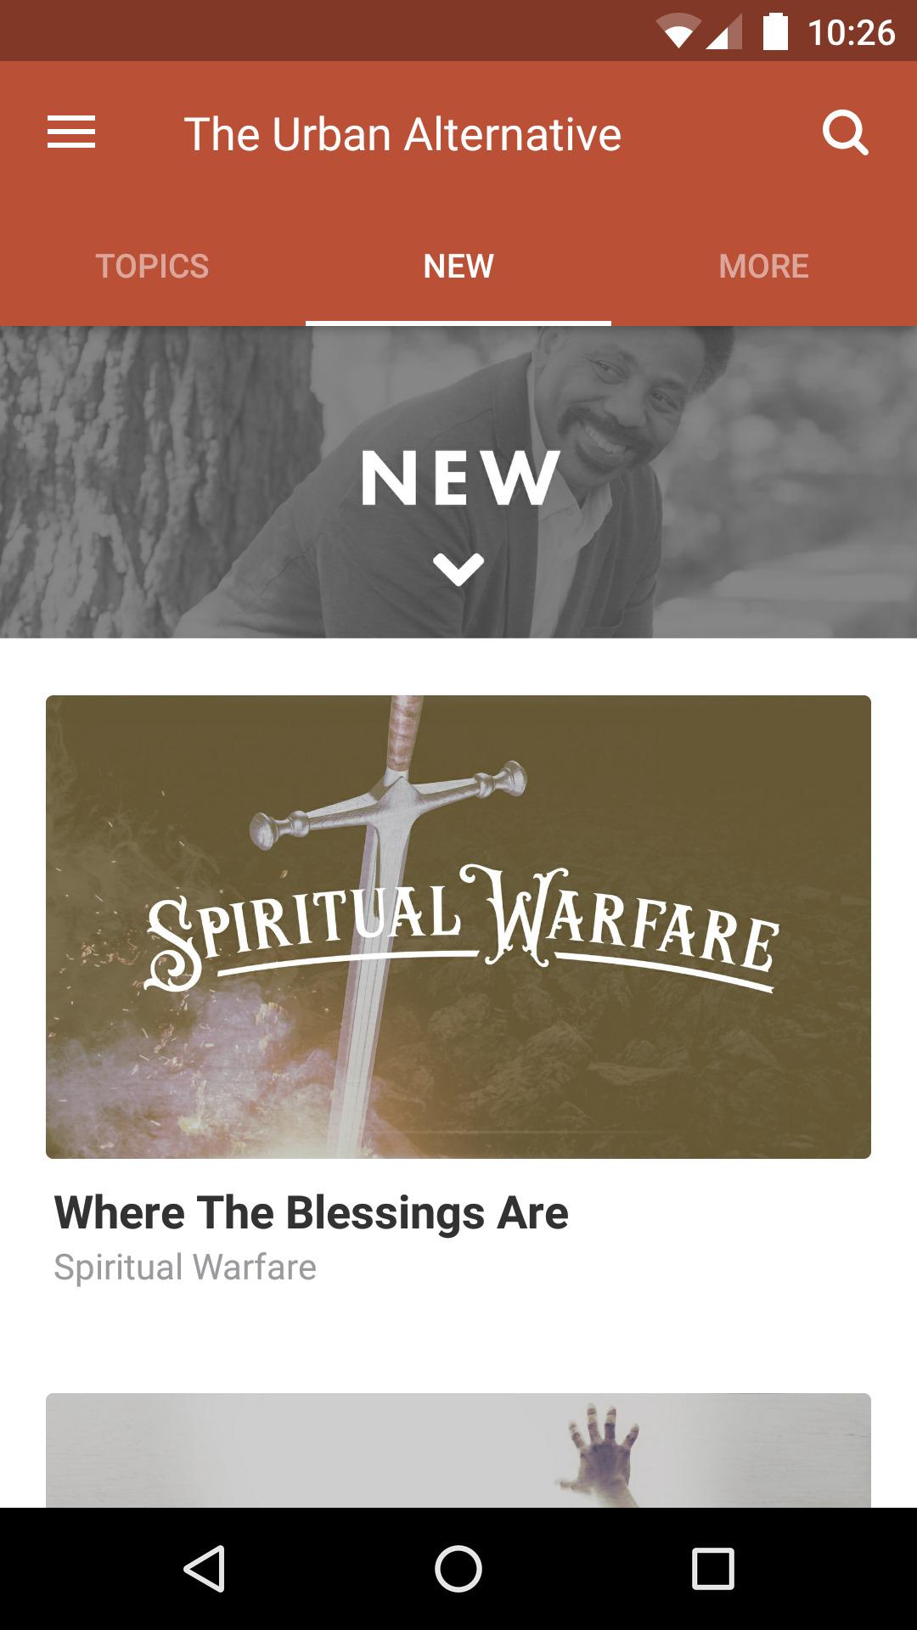Image resolution: width=917 pixels, height=1630 pixels.
Task: Open recent apps square button
Action: 713,1568
